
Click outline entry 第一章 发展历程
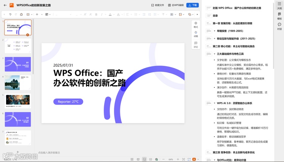coord(233,23)
